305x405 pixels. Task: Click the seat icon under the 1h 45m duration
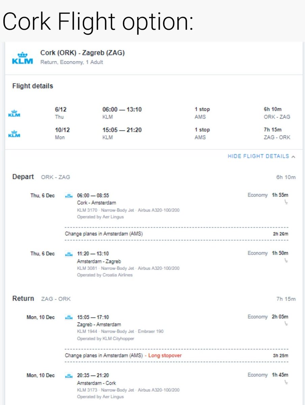tap(286, 382)
